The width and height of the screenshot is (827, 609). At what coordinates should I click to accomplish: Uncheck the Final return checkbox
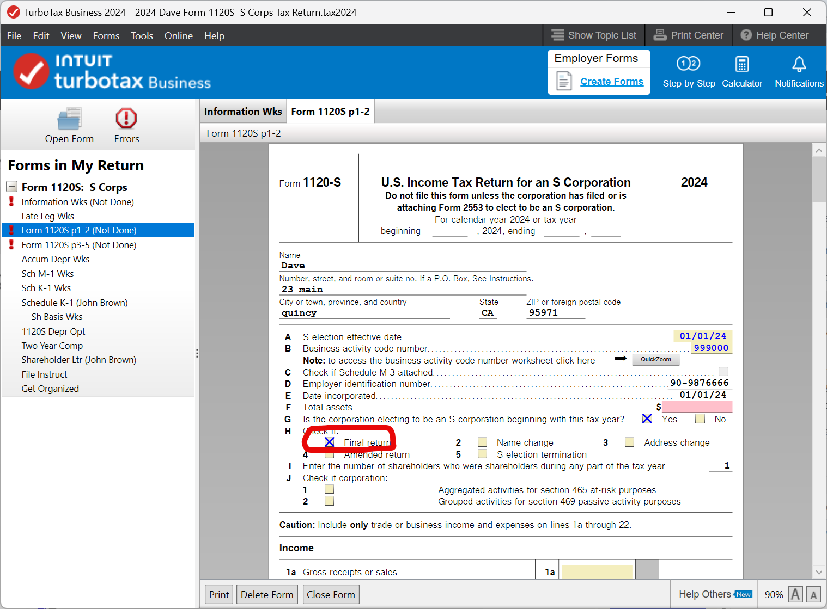329,442
